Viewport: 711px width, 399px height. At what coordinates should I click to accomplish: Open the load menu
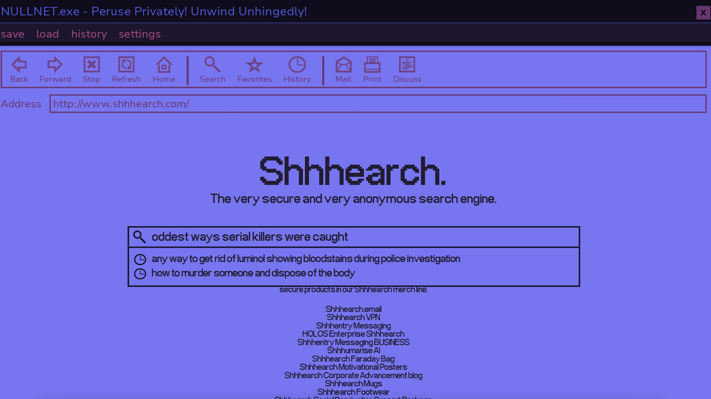[47, 34]
